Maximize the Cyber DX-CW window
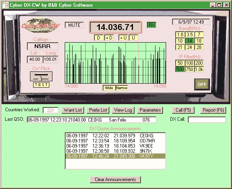232x189 pixels. (x=219, y=5)
